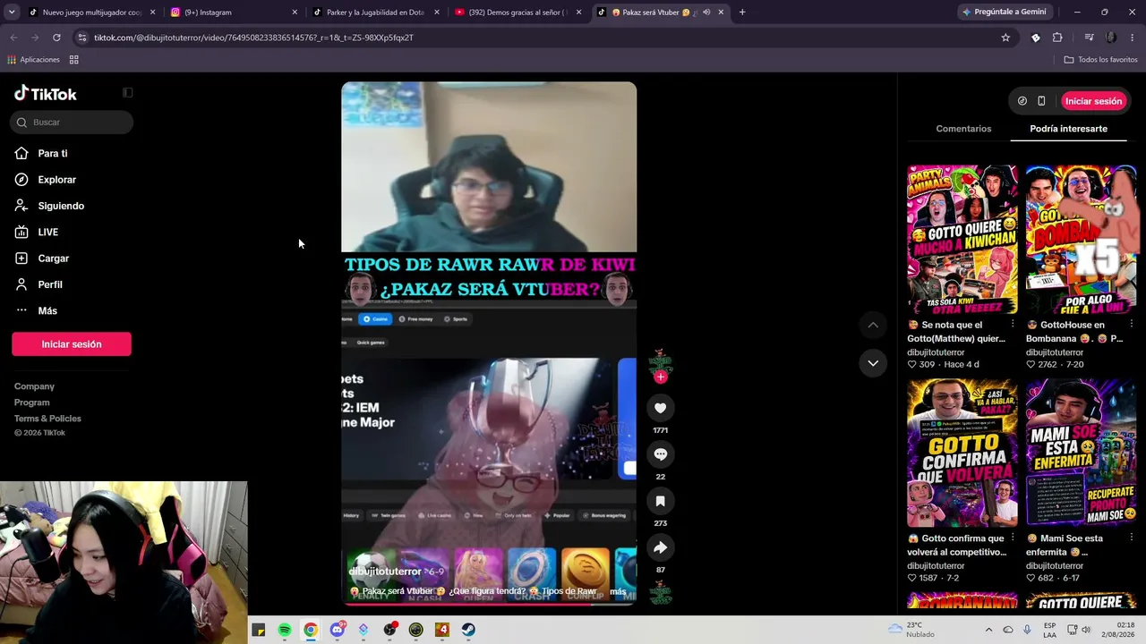Viewport: 1146px width, 644px height.
Task: Open the Company footer link
Action: click(34, 386)
